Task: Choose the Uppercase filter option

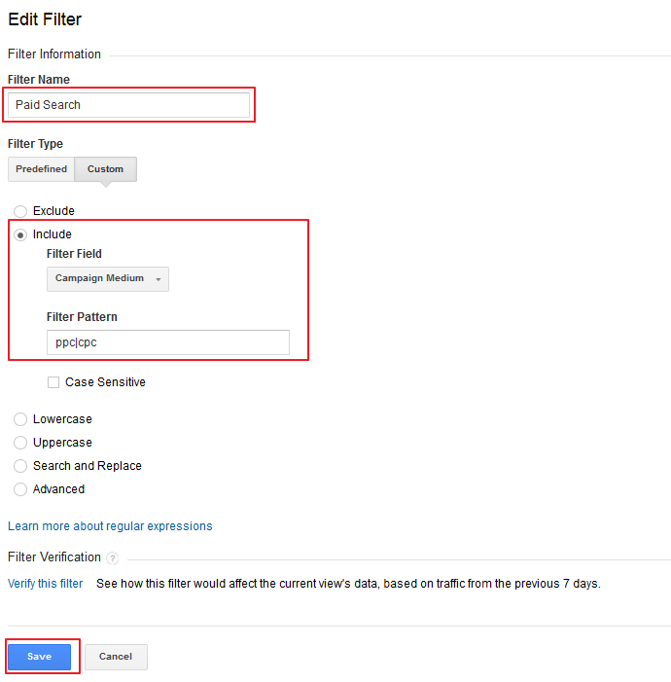Action: tap(20, 443)
